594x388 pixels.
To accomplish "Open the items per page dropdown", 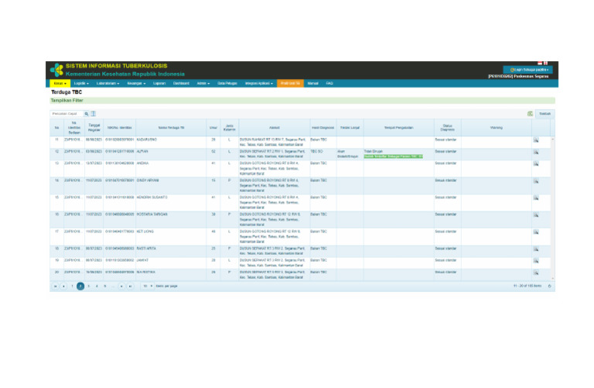I will (x=148, y=286).
